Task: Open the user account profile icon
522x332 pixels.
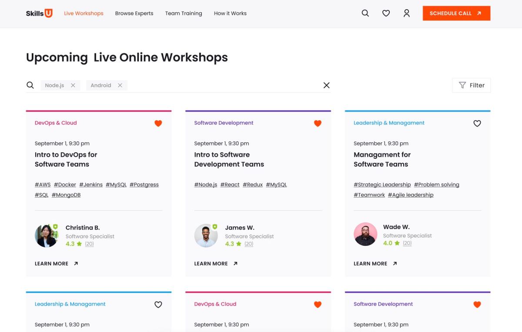Action: tap(407, 13)
